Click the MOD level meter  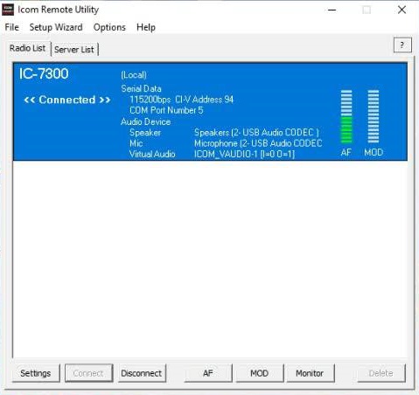coord(374,116)
